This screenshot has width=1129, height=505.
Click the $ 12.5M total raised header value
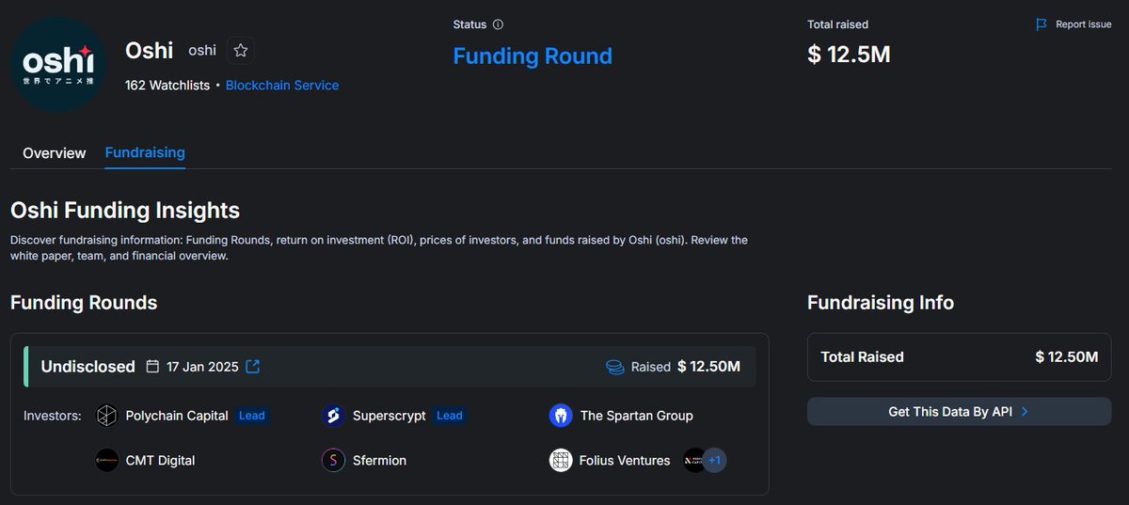849,55
